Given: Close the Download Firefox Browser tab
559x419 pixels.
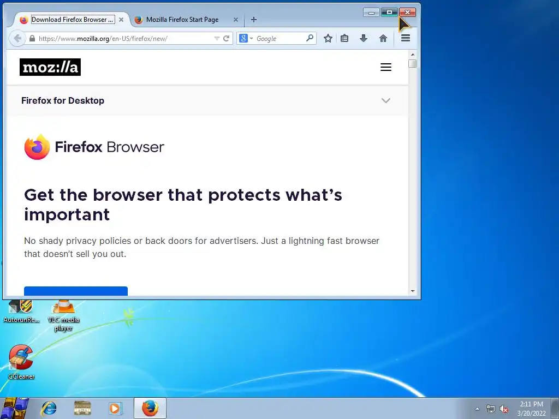Looking at the screenshot, I should [121, 20].
